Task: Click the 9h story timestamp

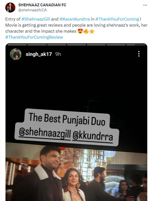Action: [x=58, y=54]
